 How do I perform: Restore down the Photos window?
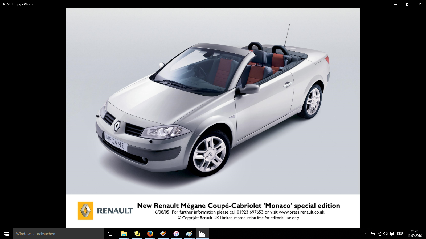click(x=408, y=4)
